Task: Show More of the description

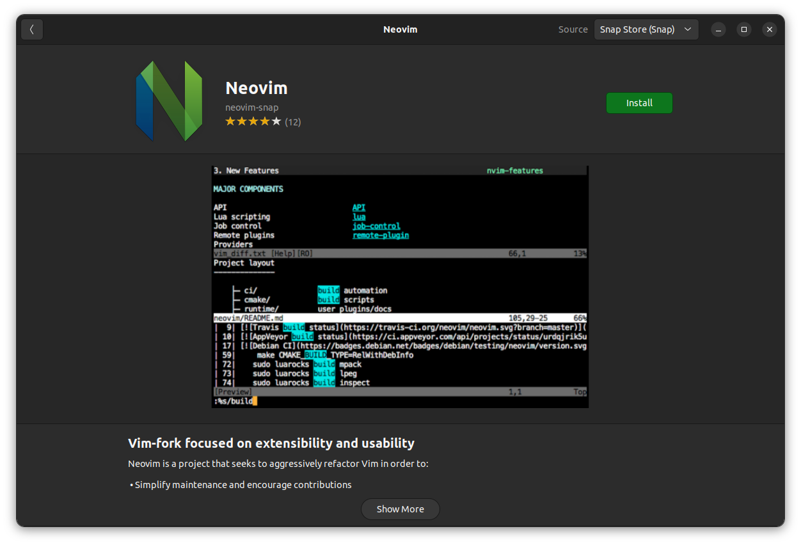Action: click(400, 509)
